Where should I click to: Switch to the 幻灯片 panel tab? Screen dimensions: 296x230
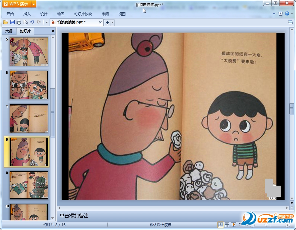click(25, 31)
